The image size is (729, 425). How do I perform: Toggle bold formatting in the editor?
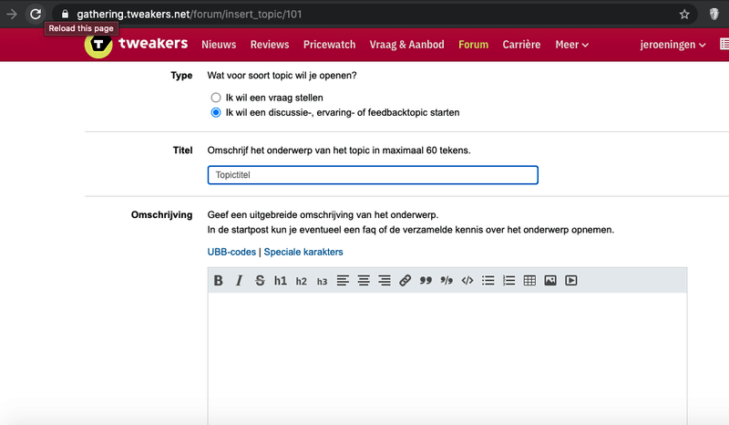218,280
